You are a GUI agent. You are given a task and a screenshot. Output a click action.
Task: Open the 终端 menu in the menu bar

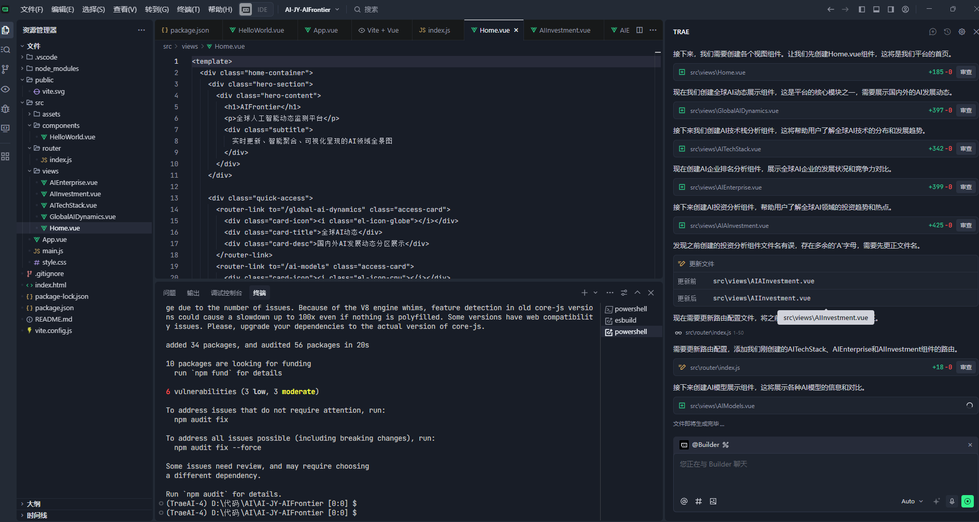(x=188, y=9)
